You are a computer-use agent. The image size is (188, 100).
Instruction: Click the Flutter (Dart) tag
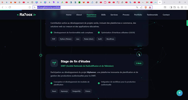(x=88, y=39)
